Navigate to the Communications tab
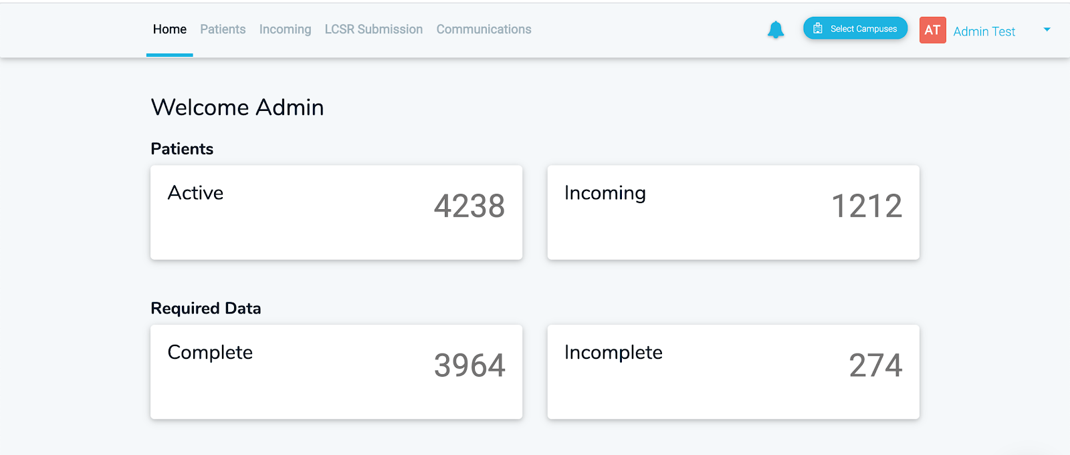 coord(484,29)
